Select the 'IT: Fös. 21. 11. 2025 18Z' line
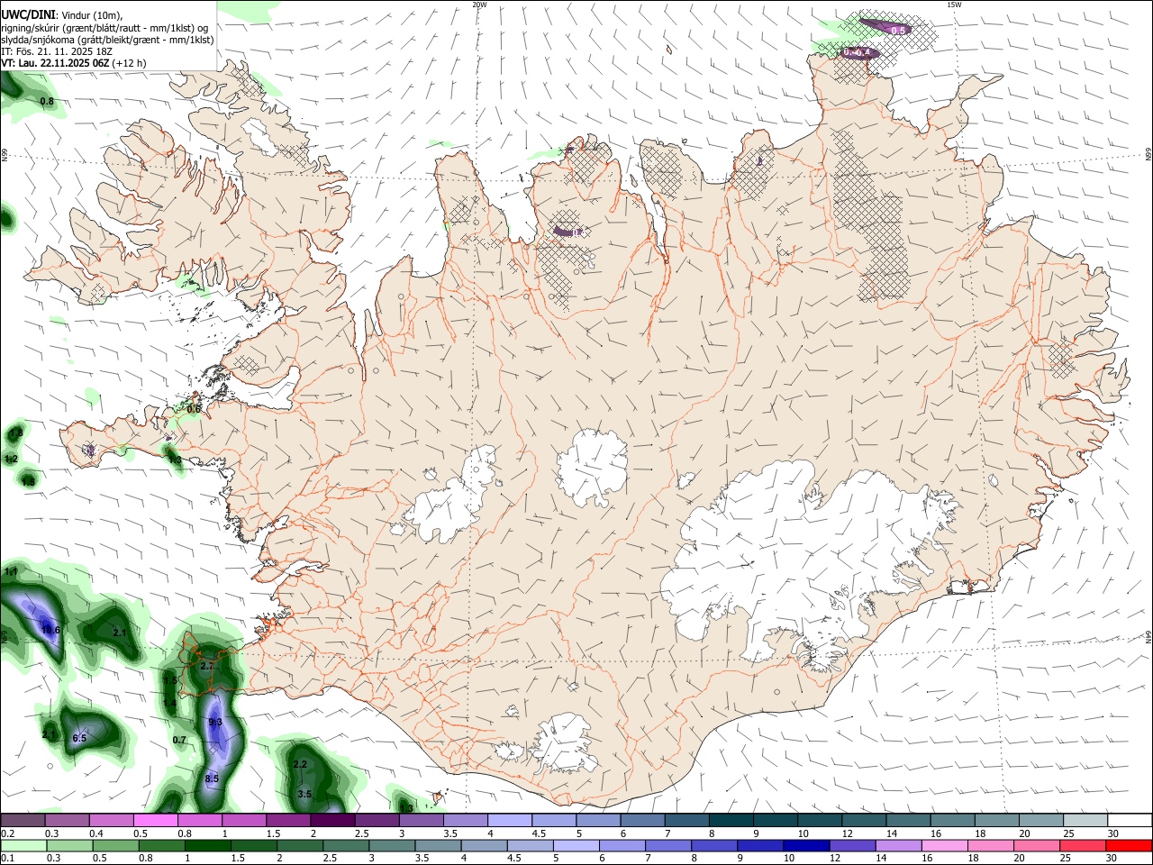This screenshot has height=865, width=1153. coord(57,51)
